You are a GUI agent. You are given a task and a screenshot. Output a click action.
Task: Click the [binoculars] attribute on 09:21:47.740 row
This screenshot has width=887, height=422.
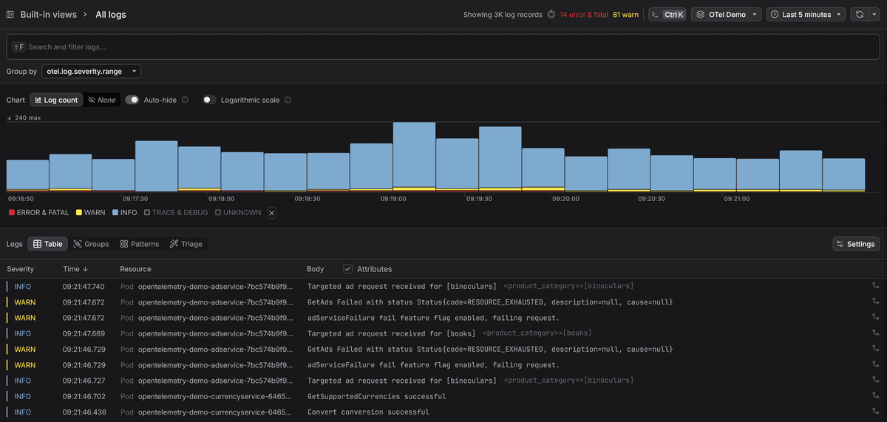click(x=568, y=286)
